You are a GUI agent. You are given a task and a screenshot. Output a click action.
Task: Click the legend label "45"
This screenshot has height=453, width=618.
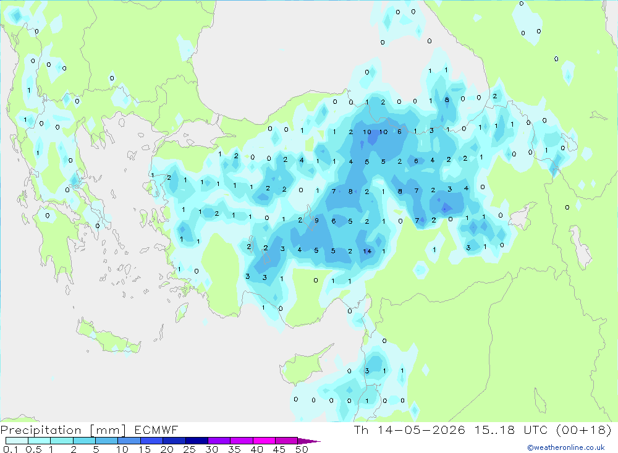(x=279, y=449)
